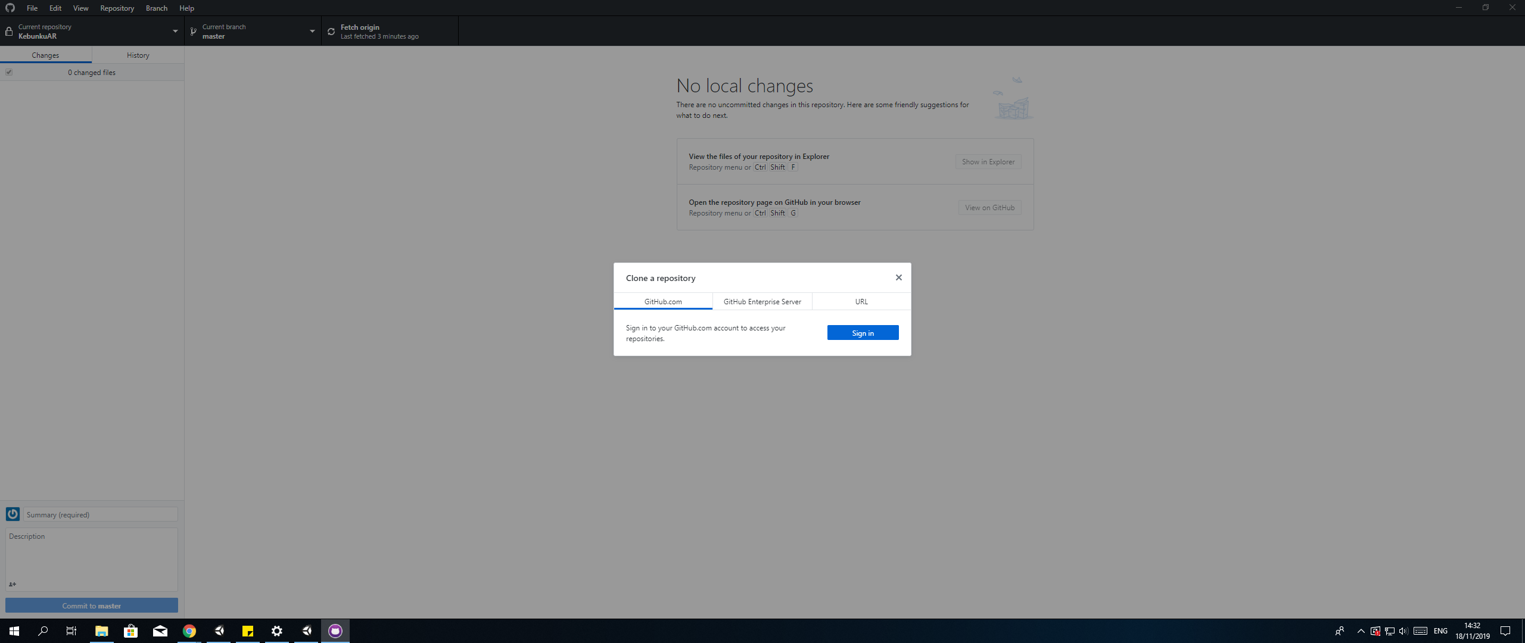Click the Show in Explorer button
1525x643 pixels.
988,161
